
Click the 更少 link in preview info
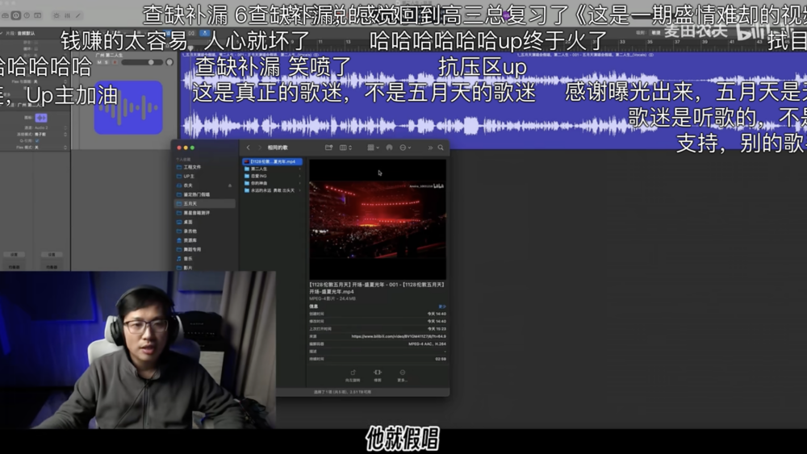[441, 306]
